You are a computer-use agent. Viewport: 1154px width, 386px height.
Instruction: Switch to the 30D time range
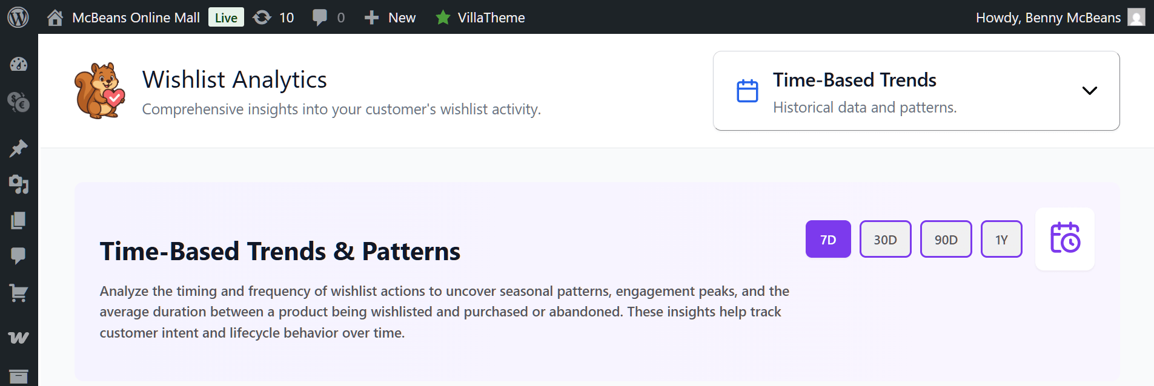885,240
